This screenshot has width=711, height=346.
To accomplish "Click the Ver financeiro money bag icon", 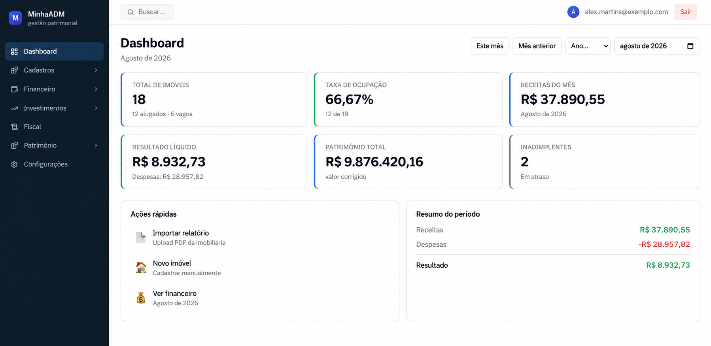I will [x=141, y=298].
